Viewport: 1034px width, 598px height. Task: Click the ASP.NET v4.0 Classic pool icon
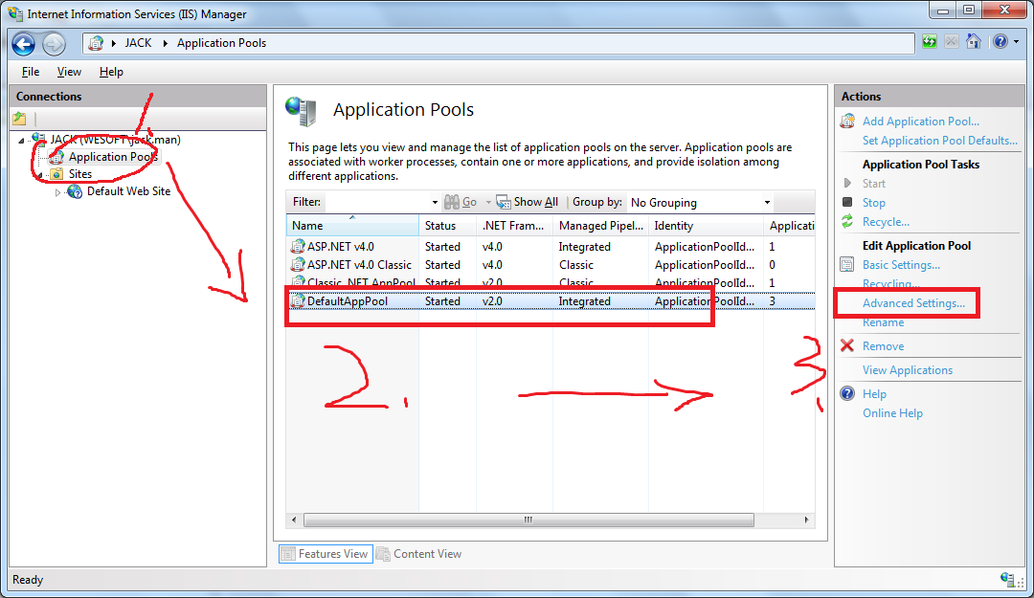point(298,264)
